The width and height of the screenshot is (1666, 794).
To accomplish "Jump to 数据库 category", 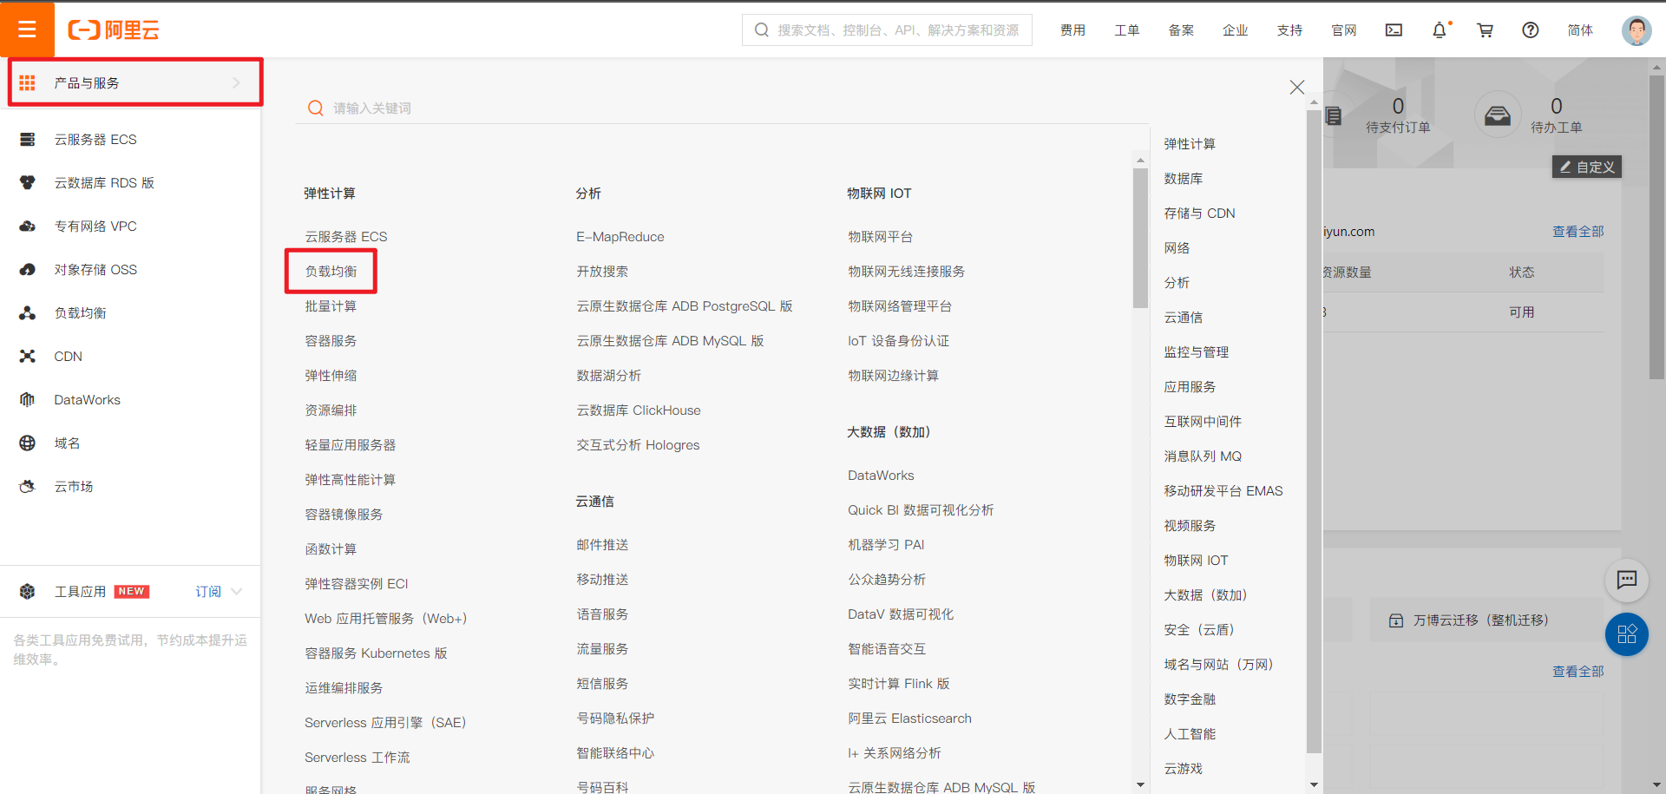I will click(1184, 179).
